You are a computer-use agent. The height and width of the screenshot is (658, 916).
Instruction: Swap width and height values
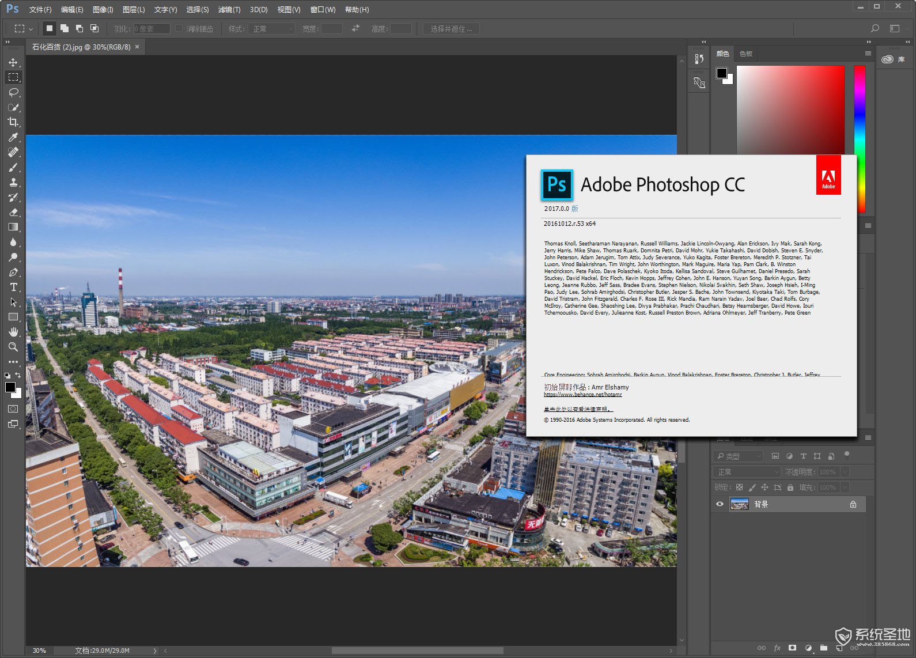(x=355, y=28)
